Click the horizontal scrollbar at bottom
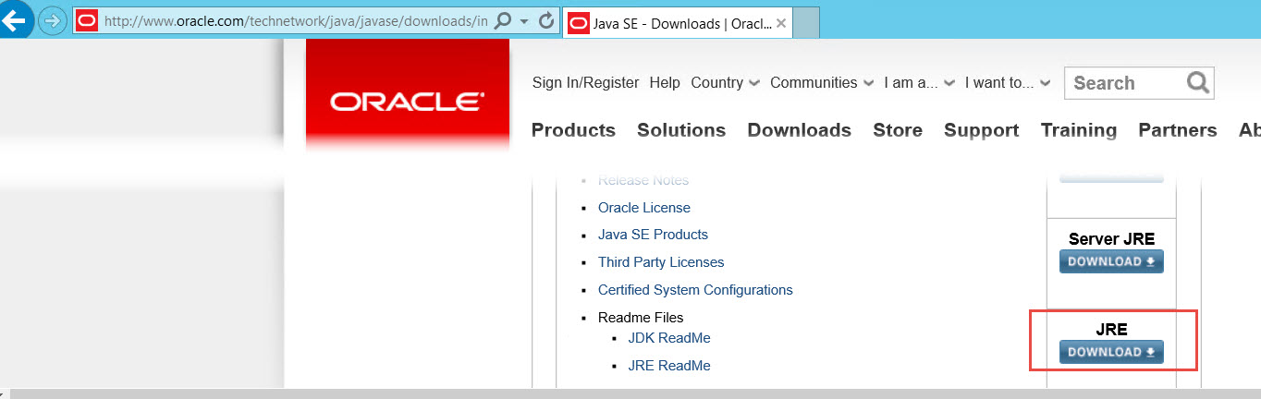Screen dimensions: 1261x399 pos(635,393)
